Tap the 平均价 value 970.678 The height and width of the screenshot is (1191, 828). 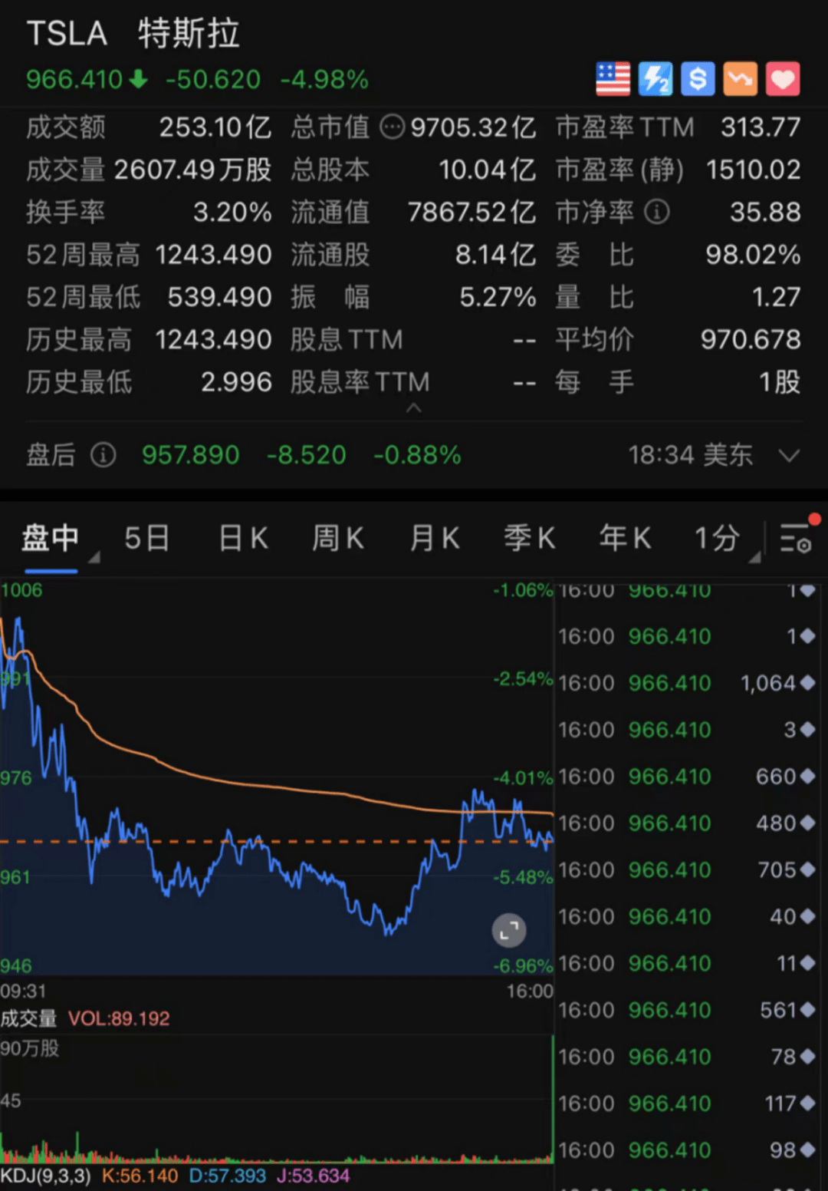pyautogui.click(x=751, y=340)
